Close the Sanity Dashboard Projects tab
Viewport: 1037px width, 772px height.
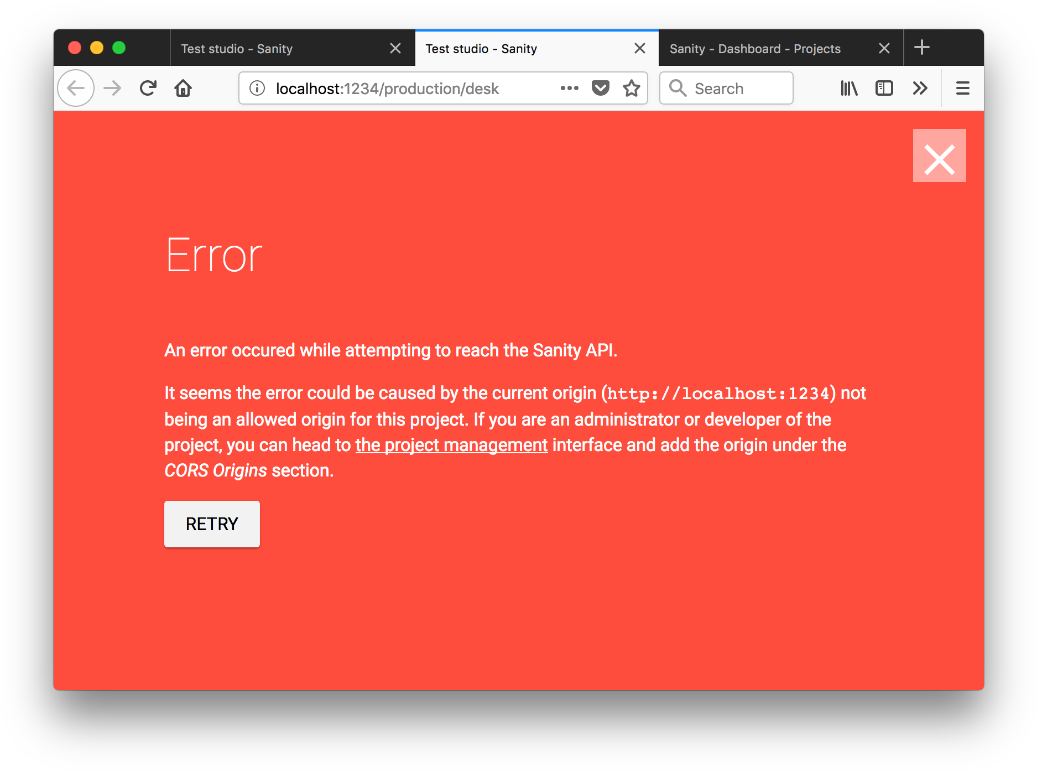(x=884, y=48)
